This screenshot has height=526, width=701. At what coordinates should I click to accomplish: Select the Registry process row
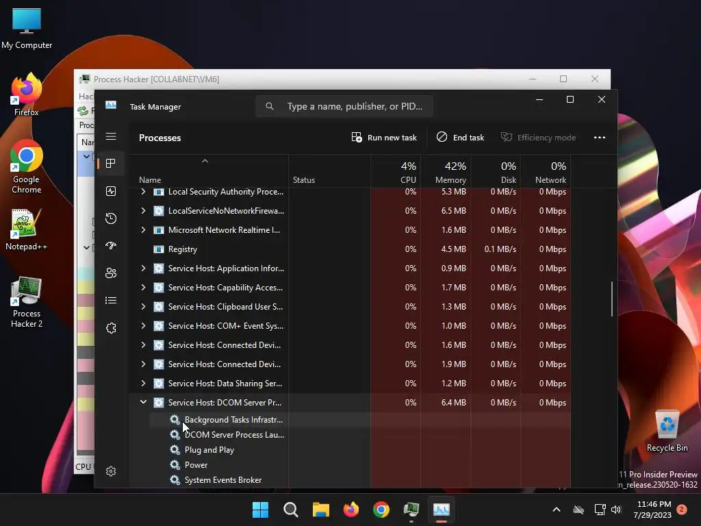pyautogui.click(x=350, y=249)
